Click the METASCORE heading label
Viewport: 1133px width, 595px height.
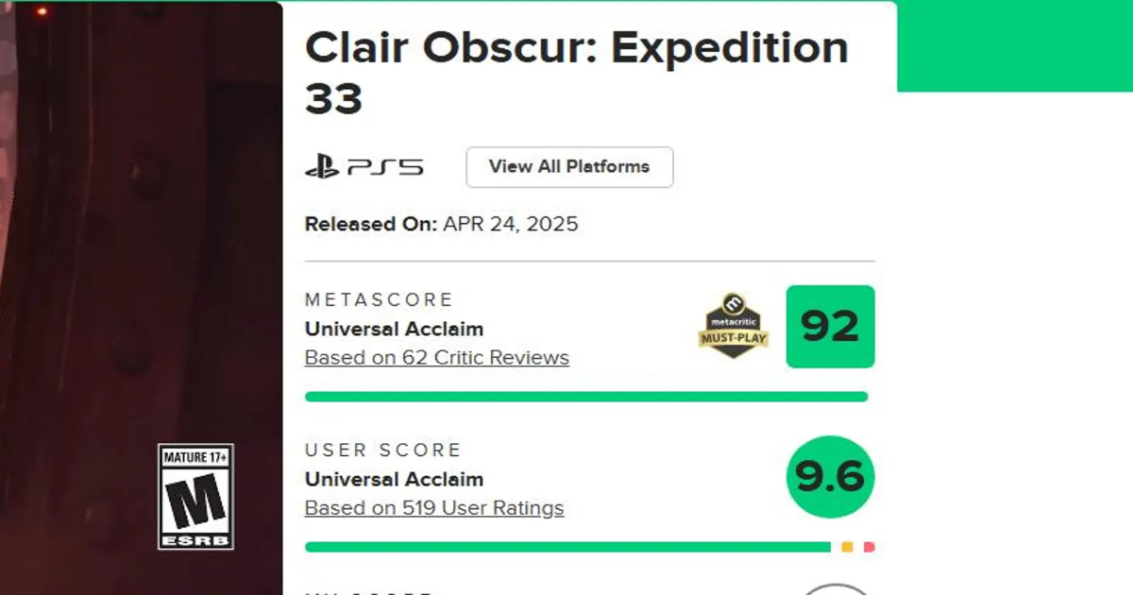coord(379,299)
